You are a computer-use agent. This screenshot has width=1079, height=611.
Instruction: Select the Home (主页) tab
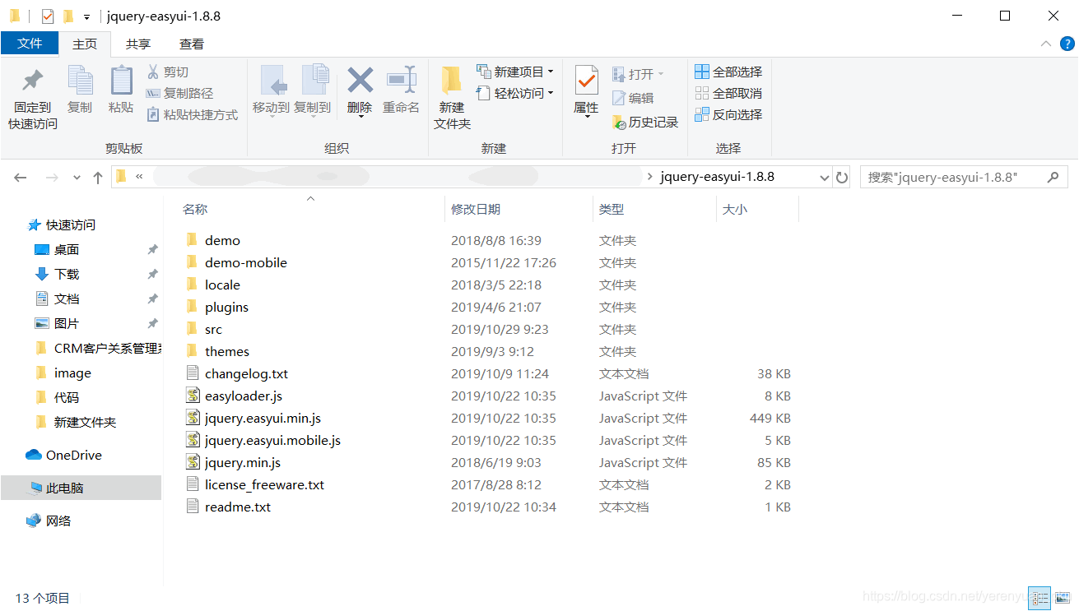85,44
